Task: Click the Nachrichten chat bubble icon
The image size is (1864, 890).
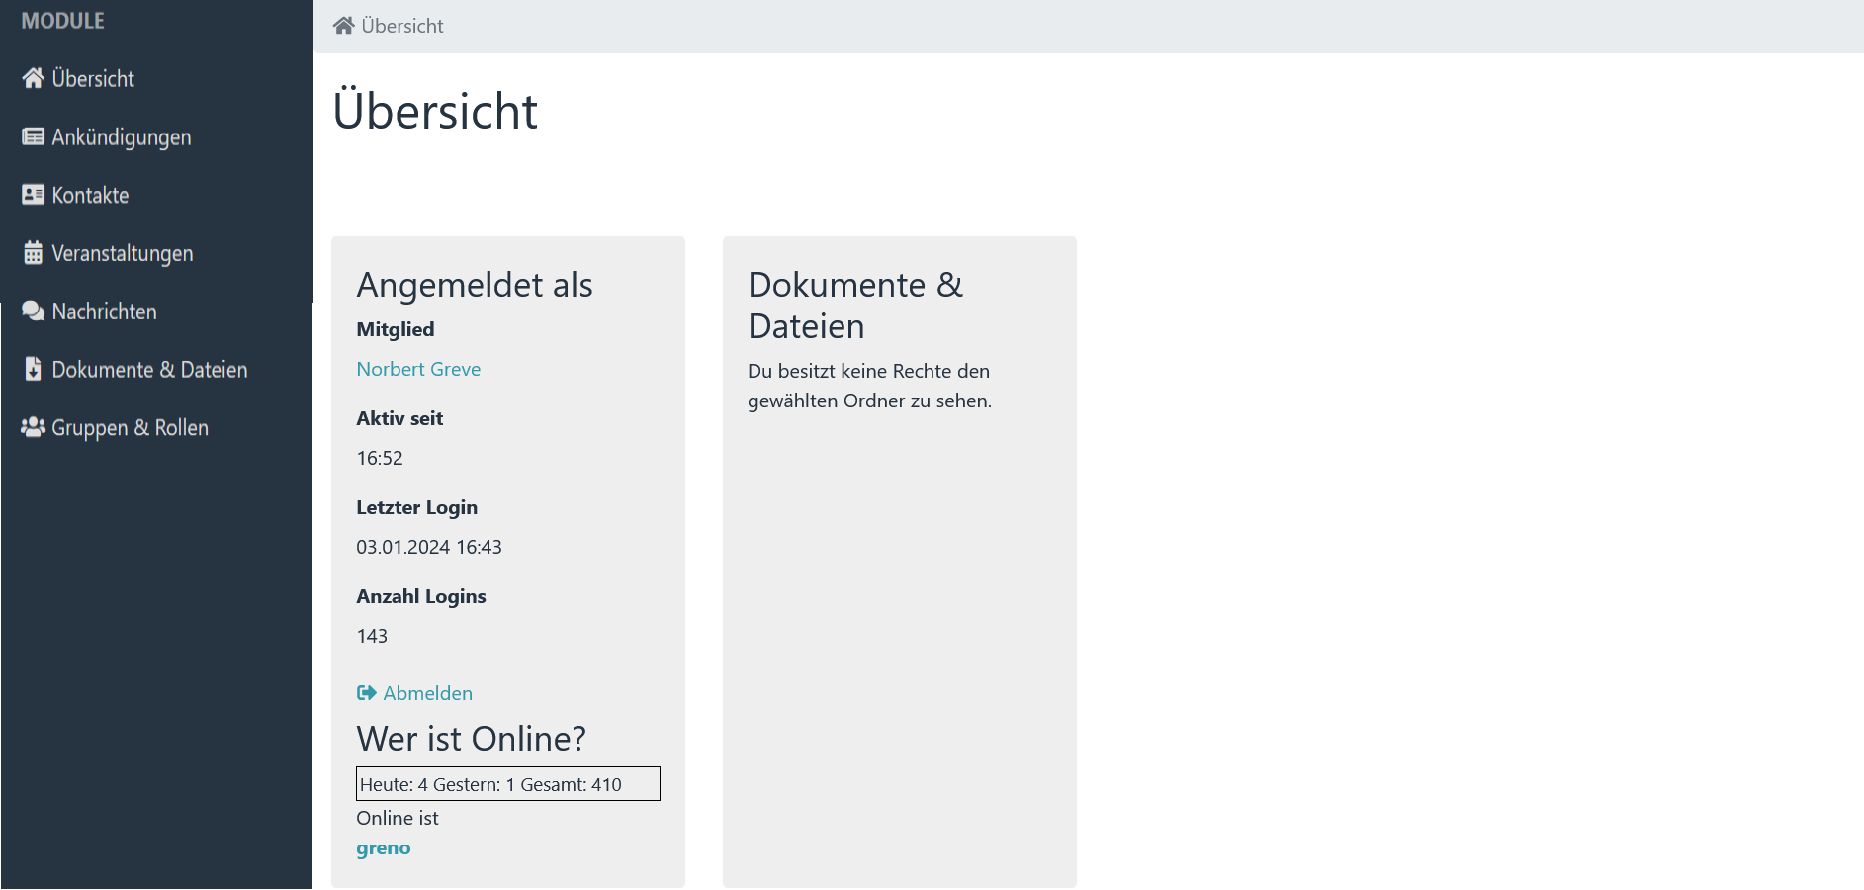Action: pyautogui.click(x=33, y=311)
